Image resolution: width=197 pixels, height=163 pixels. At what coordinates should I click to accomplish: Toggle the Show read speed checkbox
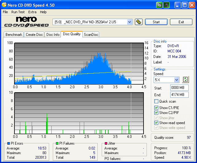coord(156,123)
